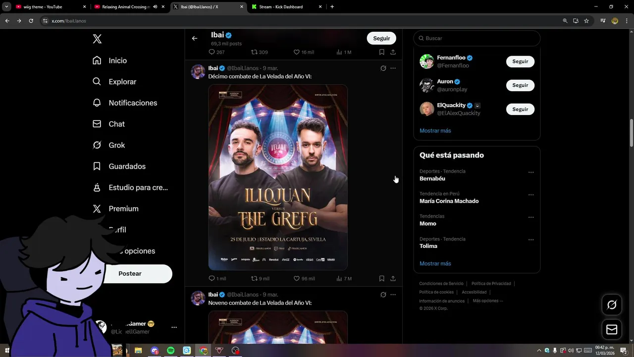Open floating messages envelope button
This screenshot has width=634, height=357.
click(612, 329)
